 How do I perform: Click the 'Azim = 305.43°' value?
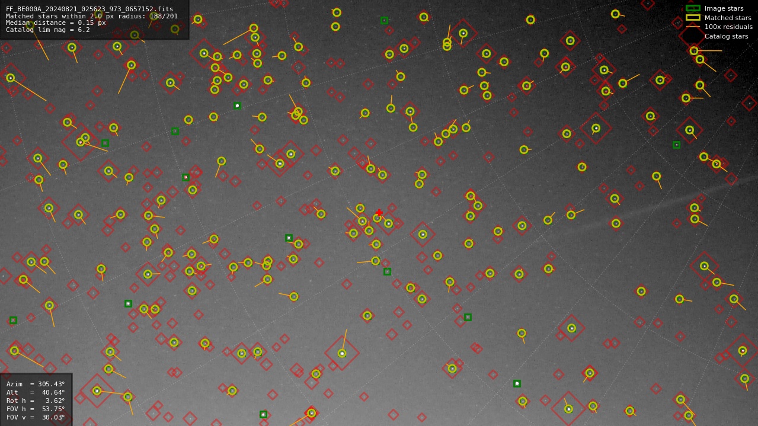coord(36,384)
